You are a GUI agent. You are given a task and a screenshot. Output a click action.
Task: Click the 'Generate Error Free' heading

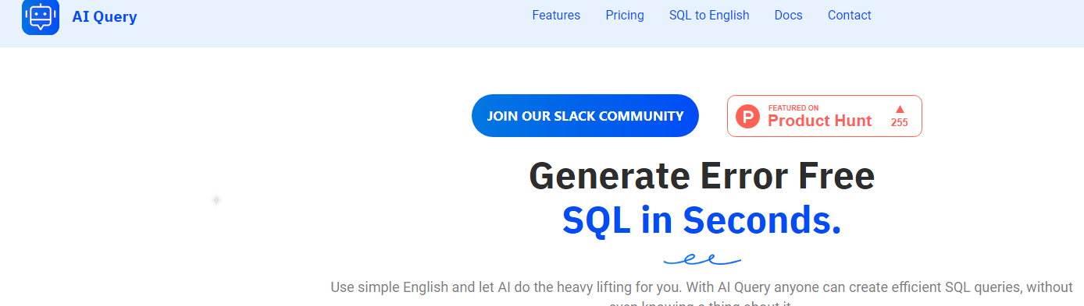click(x=701, y=176)
